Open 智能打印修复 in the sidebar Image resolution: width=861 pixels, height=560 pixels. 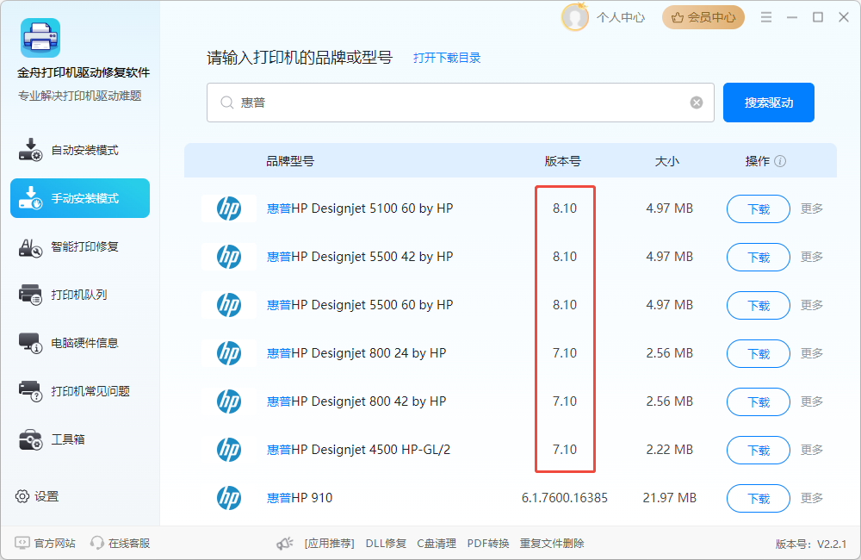point(79,246)
